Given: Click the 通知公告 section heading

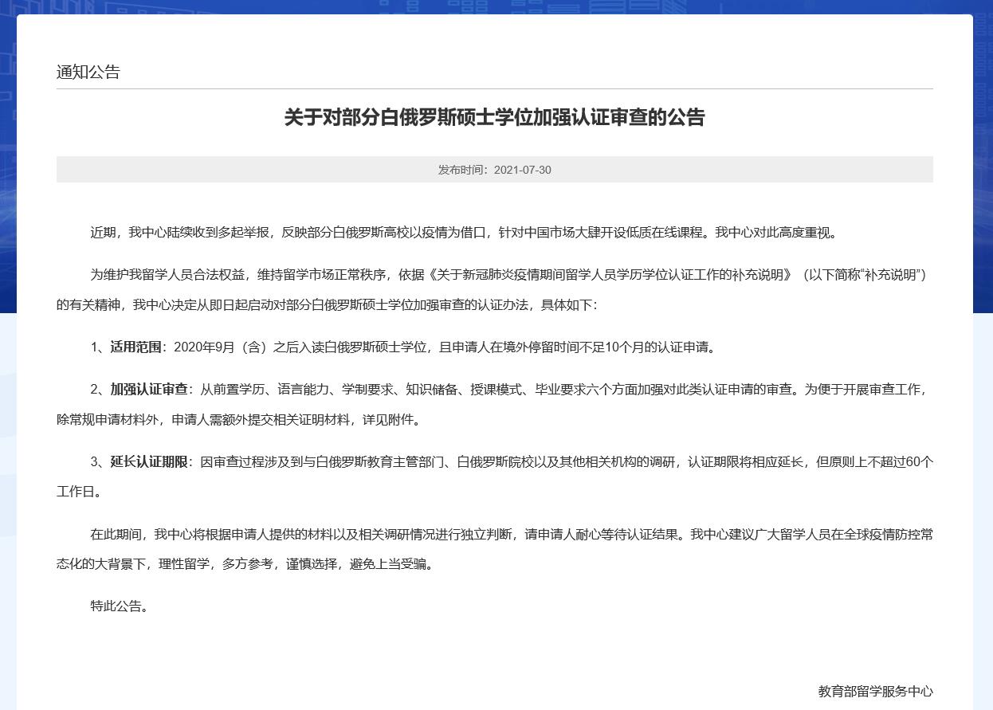Looking at the screenshot, I should tap(88, 72).
